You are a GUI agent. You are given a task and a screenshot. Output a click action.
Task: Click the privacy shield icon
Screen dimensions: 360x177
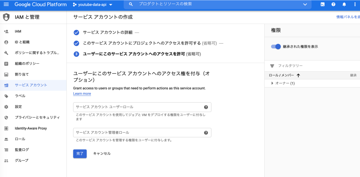[x=6, y=117]
